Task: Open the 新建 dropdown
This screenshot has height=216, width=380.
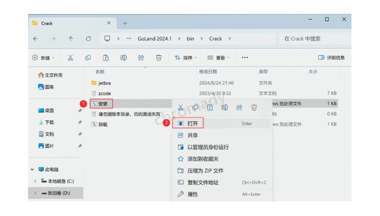Action: pyautogui.click(x=44, y=58)
